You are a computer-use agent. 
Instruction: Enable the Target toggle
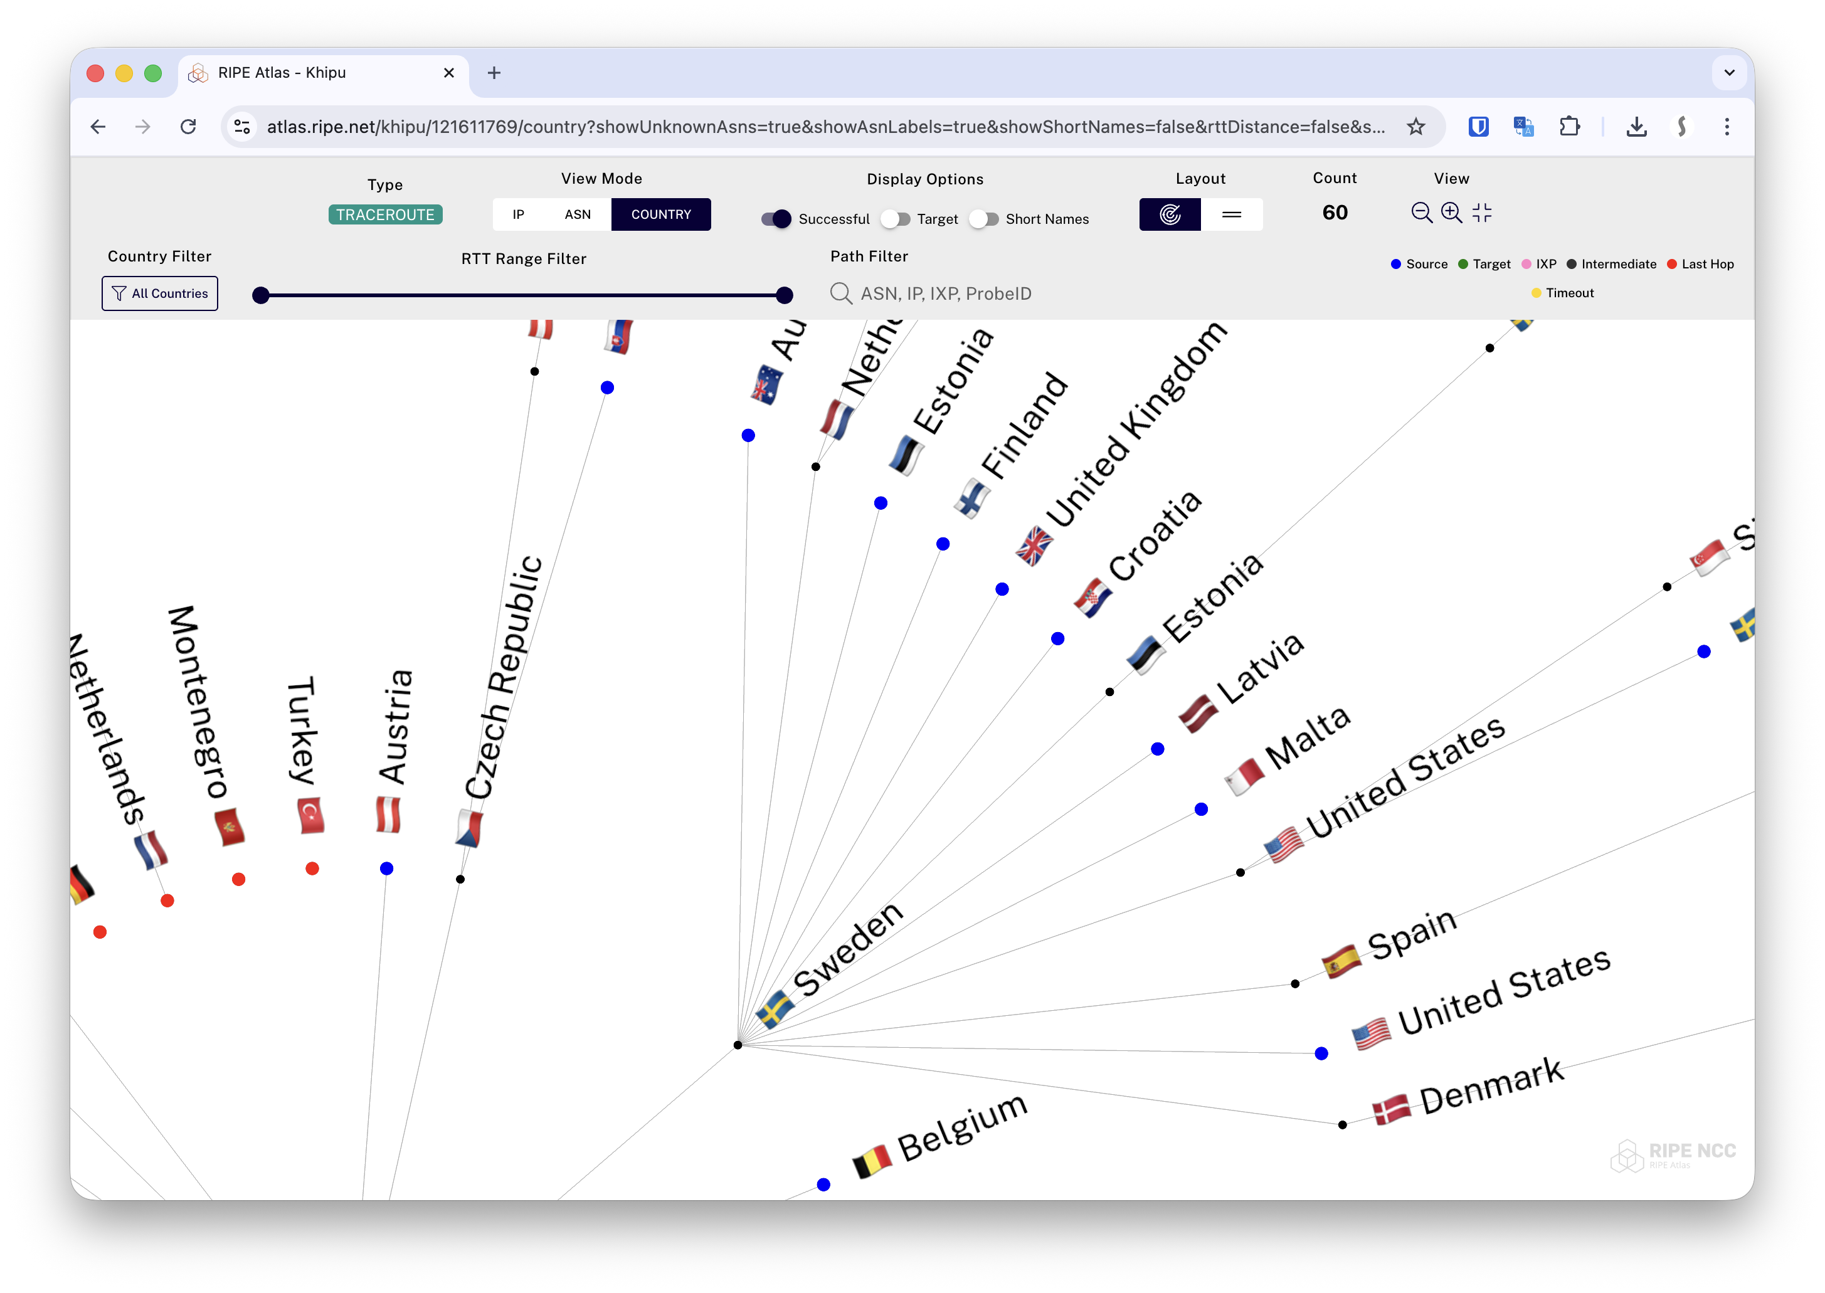(896, 219)
